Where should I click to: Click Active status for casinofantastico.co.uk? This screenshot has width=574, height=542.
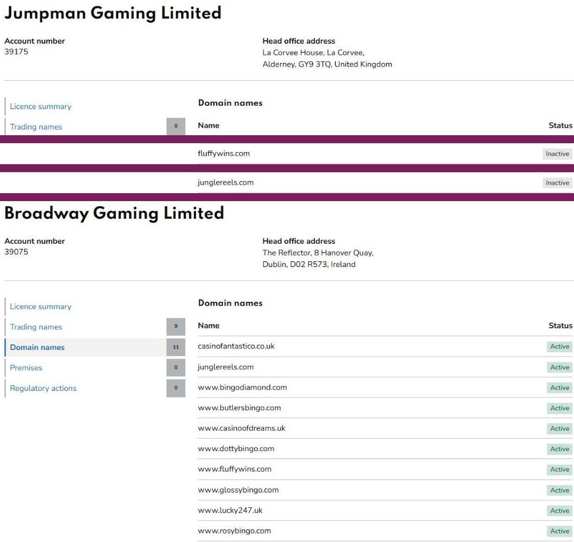pos(559,347)
